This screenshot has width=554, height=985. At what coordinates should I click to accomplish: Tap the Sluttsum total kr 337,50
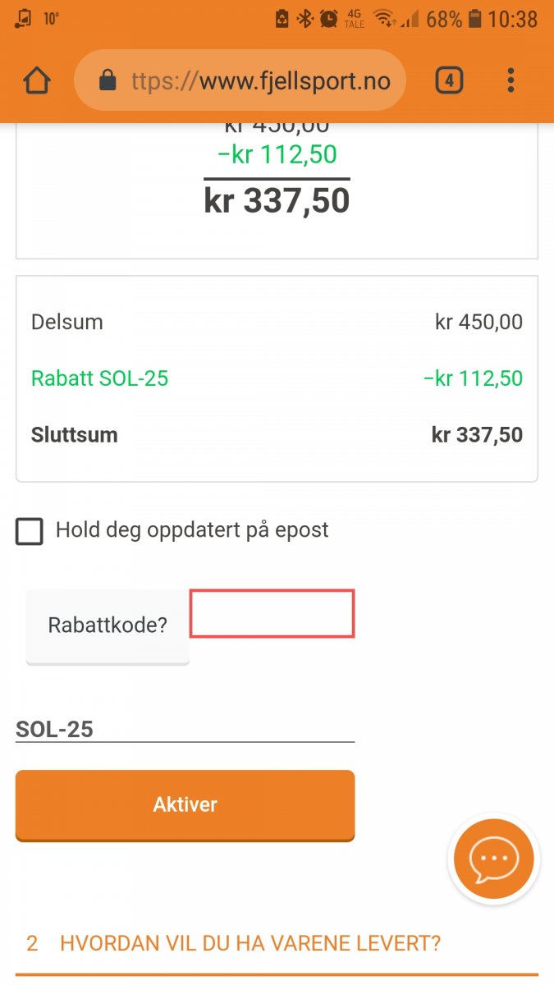[476, 434]
